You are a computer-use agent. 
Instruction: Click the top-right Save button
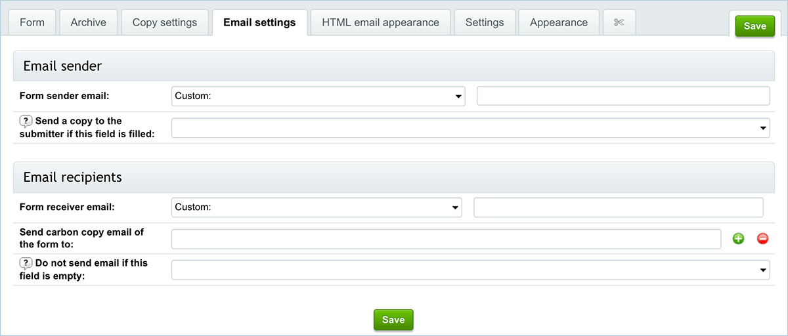[755, 26]
